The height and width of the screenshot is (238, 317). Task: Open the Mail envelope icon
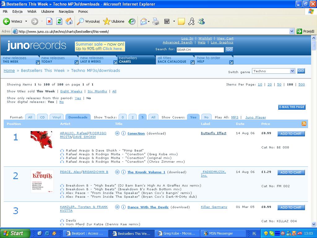coord(143,21)
